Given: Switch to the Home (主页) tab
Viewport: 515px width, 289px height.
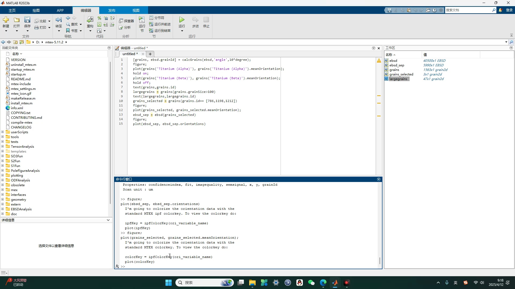Looking at the screenshot, I should click(x=12, y=10).
